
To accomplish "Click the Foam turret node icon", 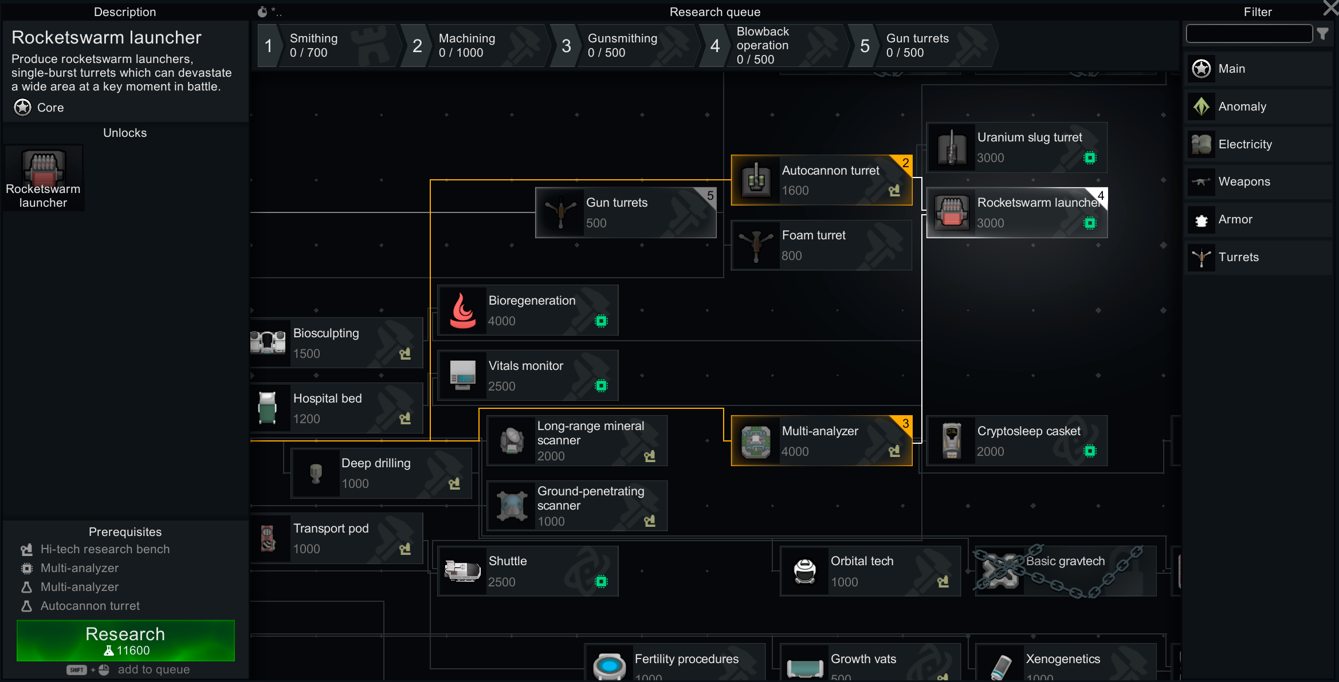I will point(756,245).
